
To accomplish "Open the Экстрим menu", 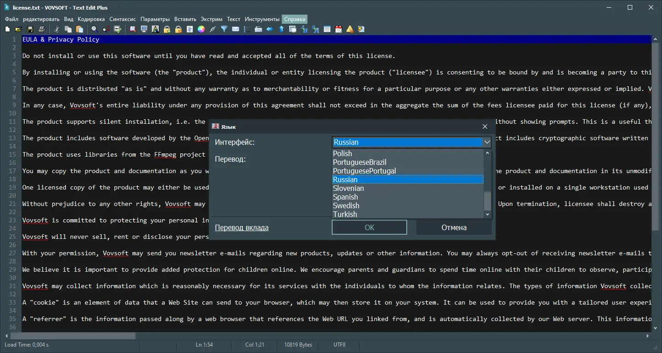I will coord(211,19).
